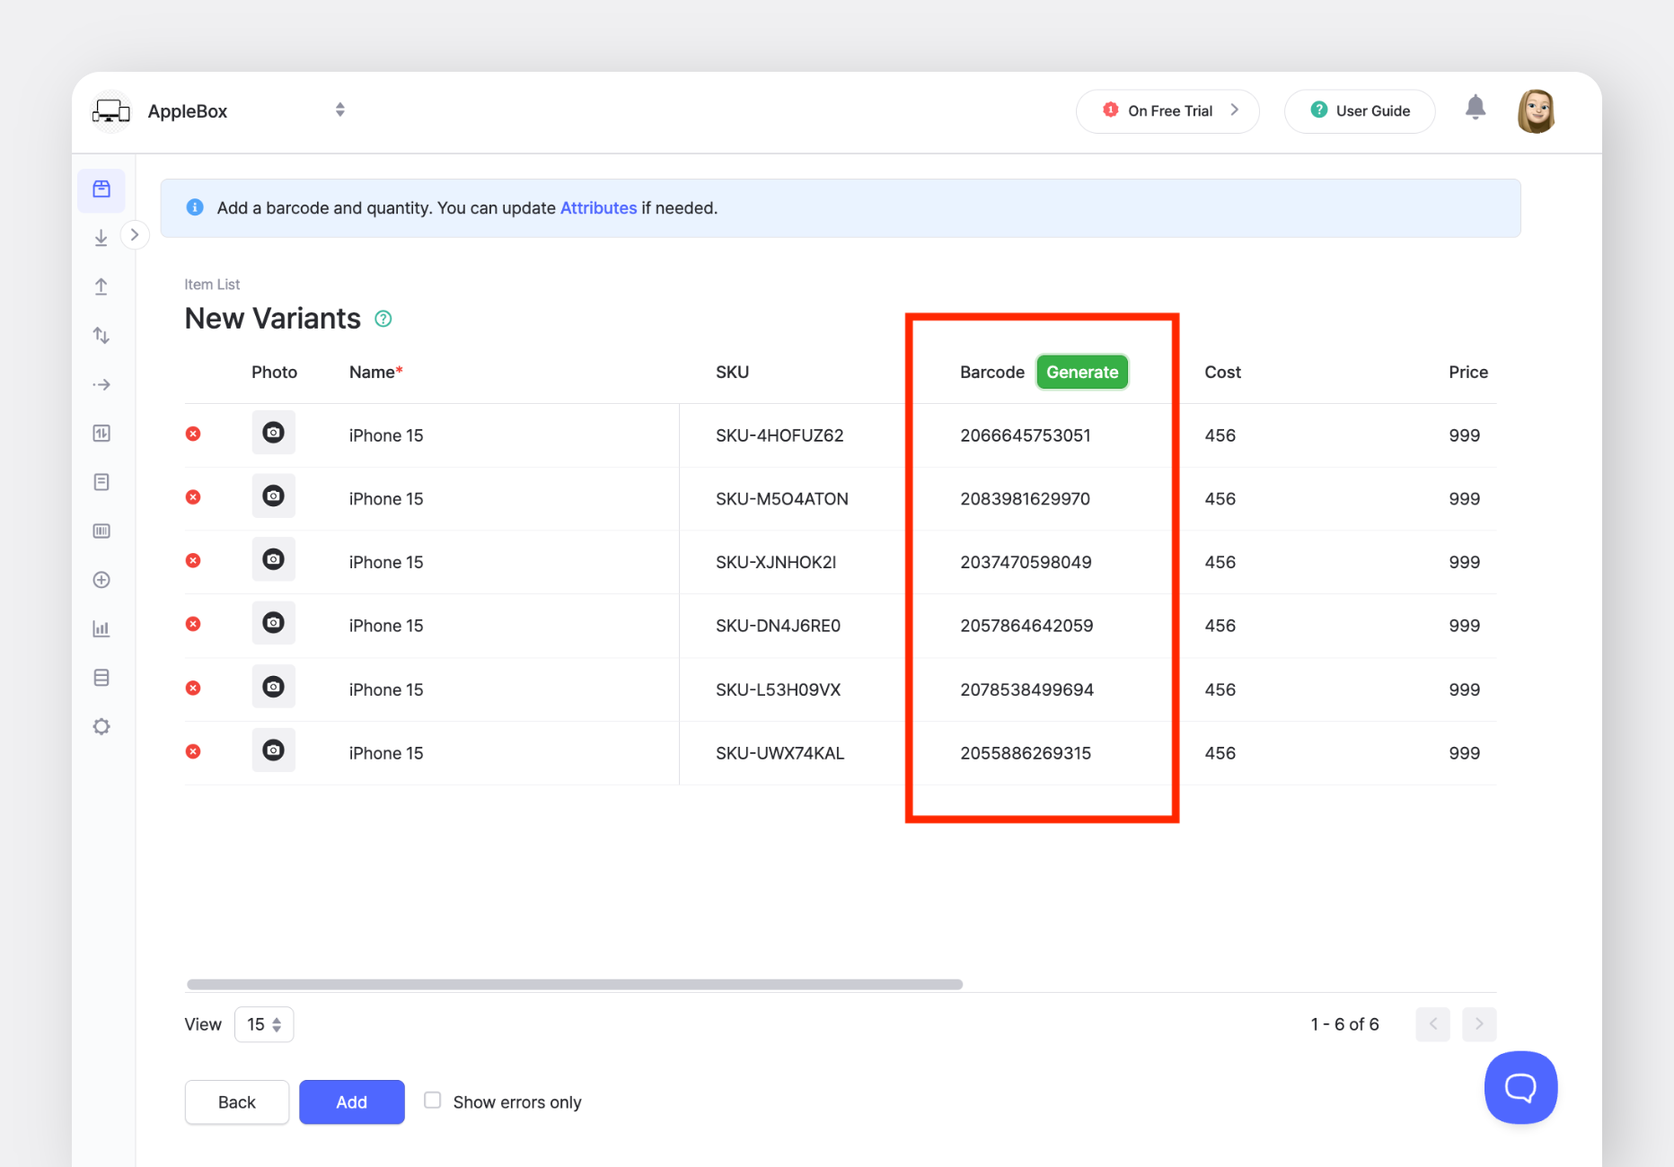The height and width of the screenshot is (1167, 1674).
Task: Expand the collapsed sidebar via chevron
Action: click(135, 234)
